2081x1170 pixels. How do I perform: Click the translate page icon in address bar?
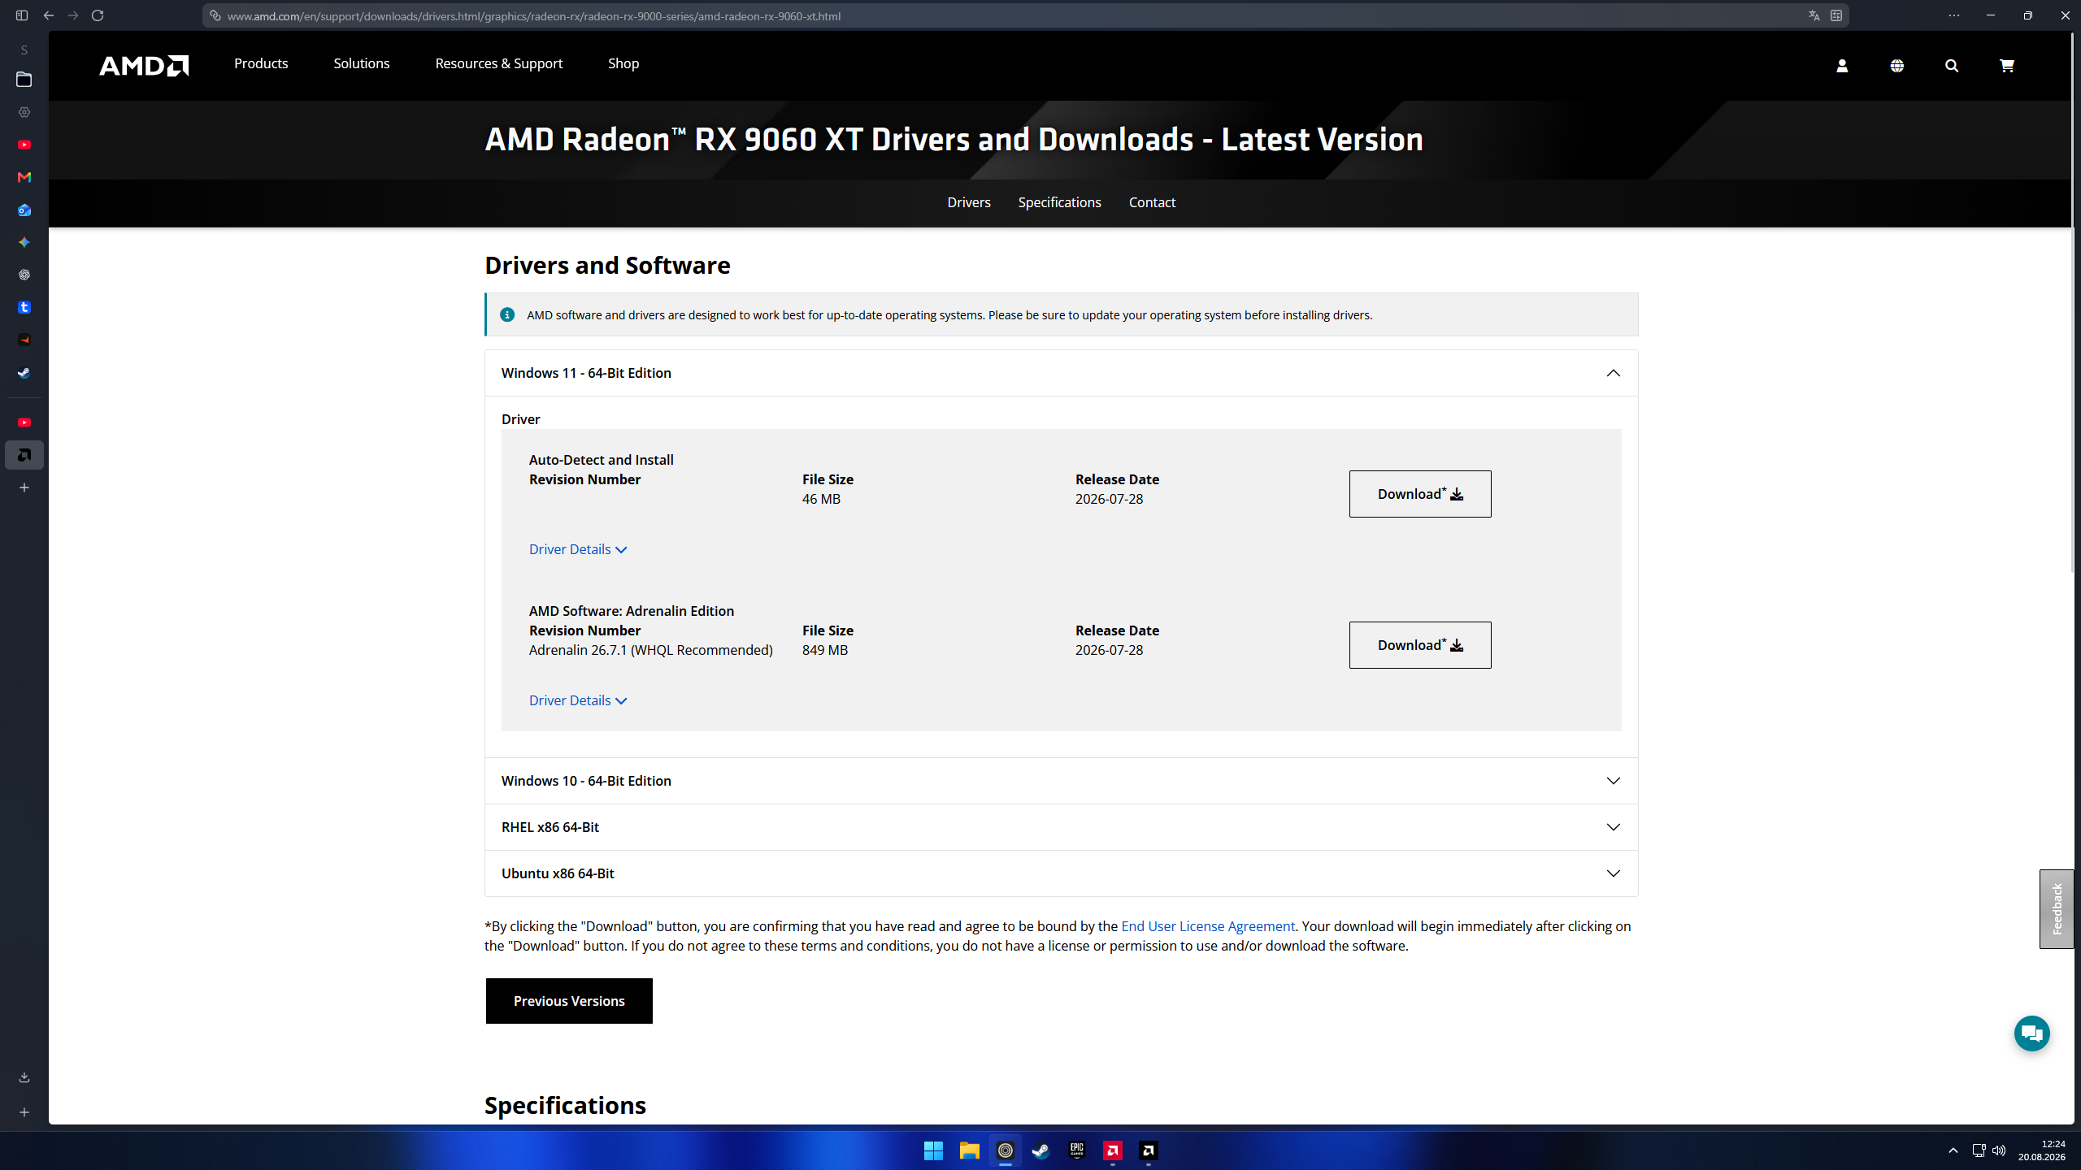1814,15
